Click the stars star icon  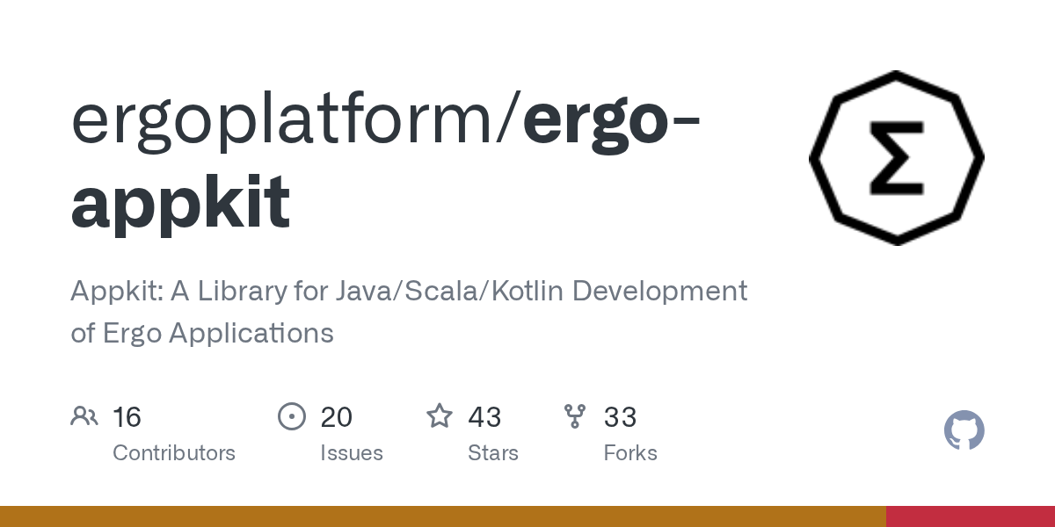pyautogui.click(x=440, y=416)
